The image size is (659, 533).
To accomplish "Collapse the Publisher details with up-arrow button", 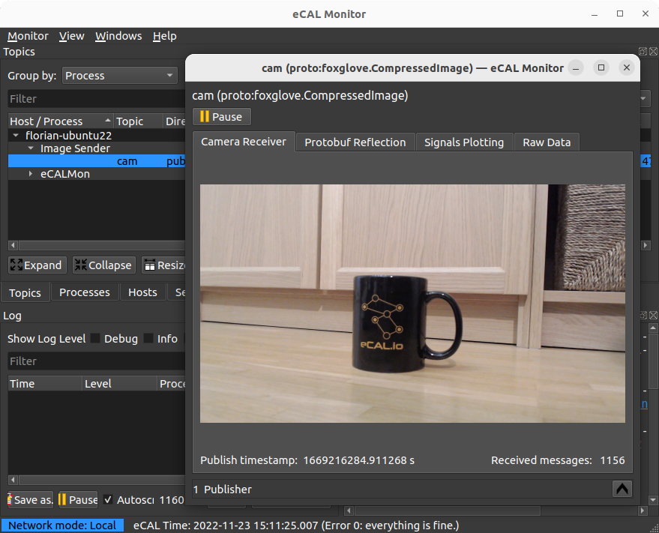I will (622, 489).
